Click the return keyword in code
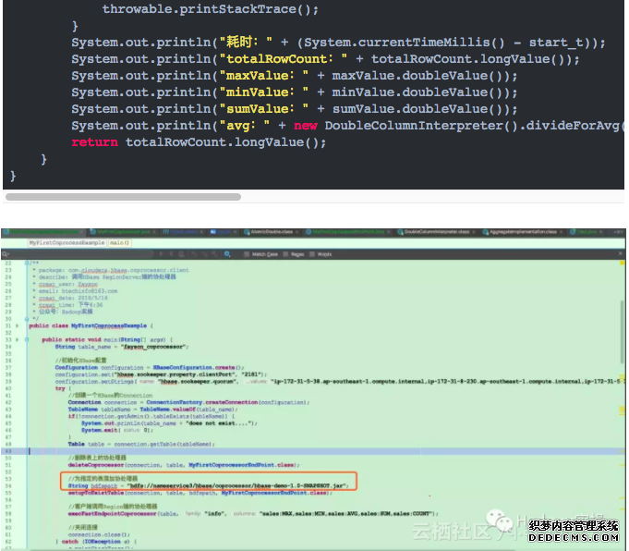 point(94,142)
